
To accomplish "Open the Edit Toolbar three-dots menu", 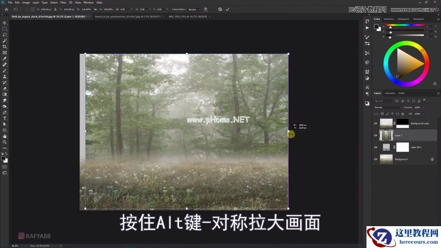I will [5, 148].
